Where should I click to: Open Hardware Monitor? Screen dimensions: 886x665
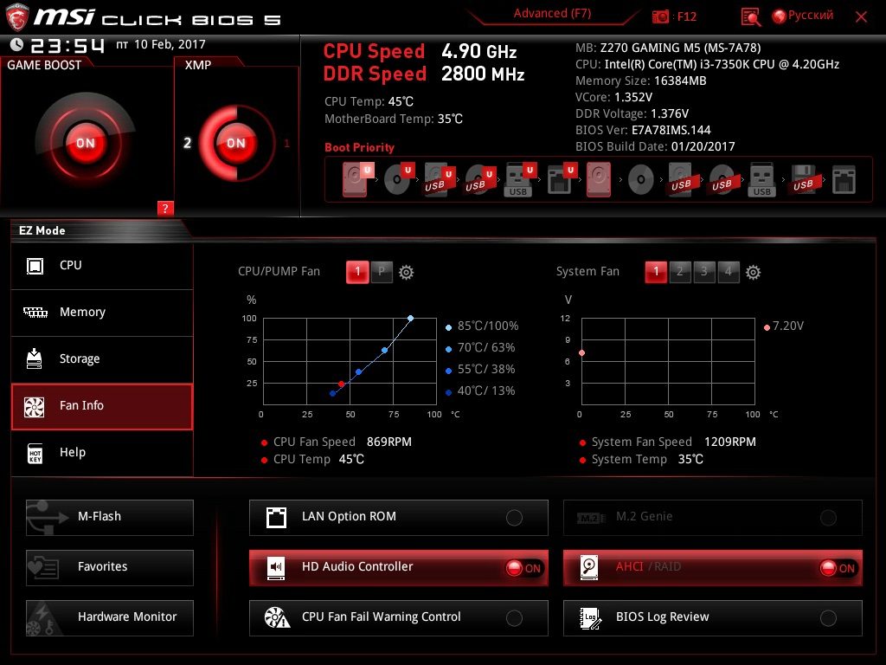coord(110,618)
